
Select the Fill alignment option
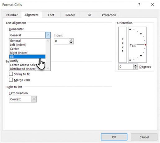[x=27, y=57]
